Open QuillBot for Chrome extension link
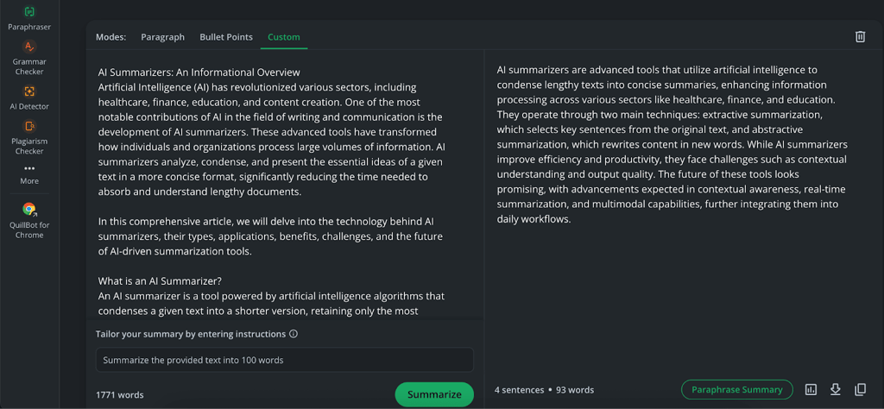884x409 pixels. tap(29, 220)
